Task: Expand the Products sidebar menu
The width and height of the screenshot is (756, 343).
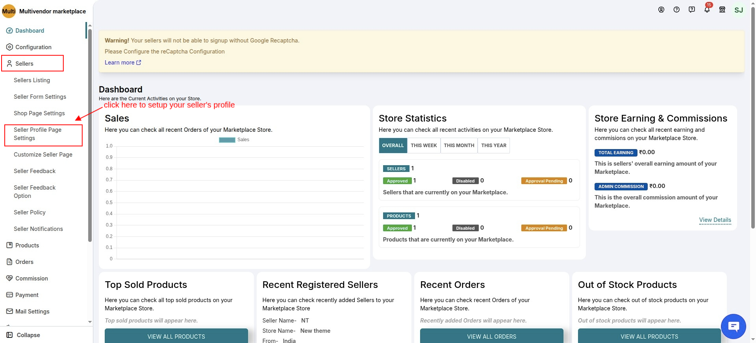Action: [27, 245]
